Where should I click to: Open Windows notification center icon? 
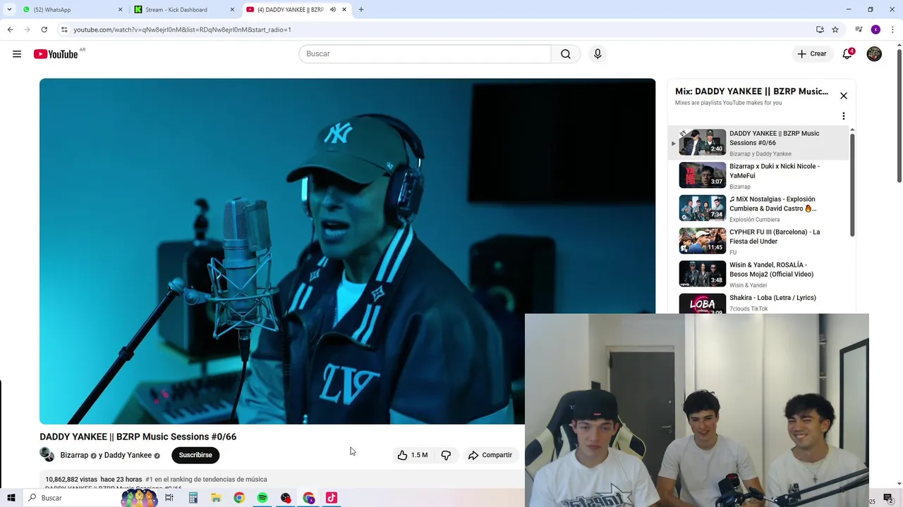(x=888, y=499)
